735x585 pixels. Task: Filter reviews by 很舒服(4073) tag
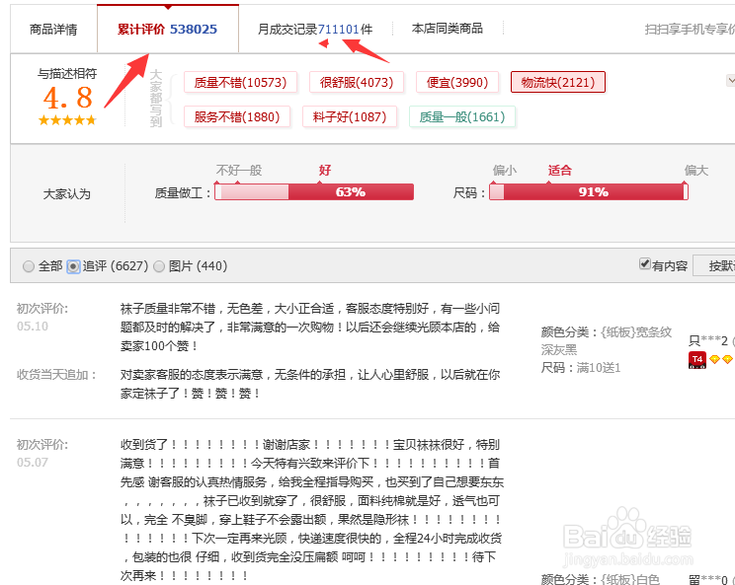357,82
